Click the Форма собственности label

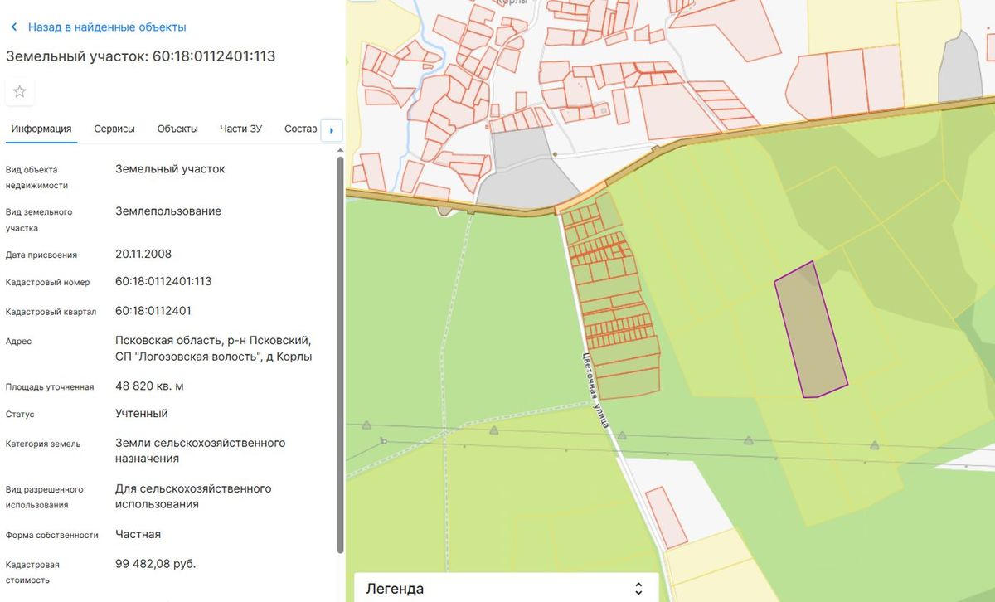coord(52,536)
